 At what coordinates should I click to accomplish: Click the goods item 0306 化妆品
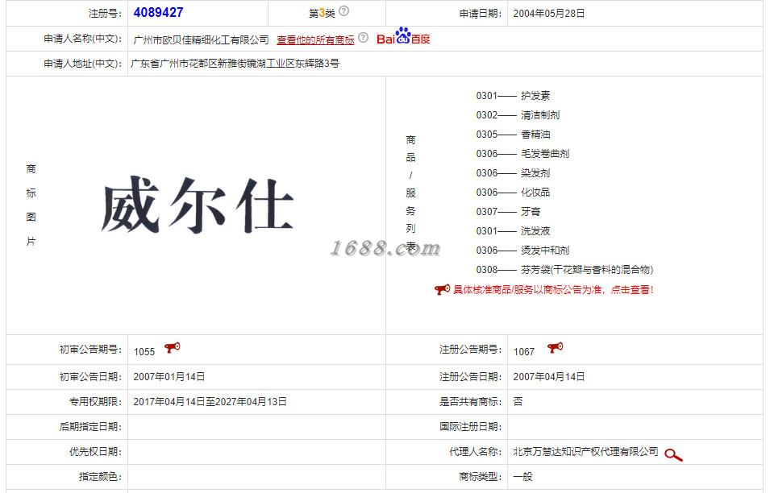coord(513,193)
